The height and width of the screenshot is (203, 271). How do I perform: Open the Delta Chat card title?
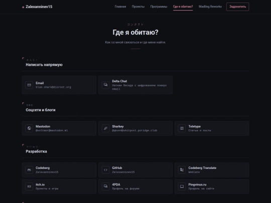(x=119, y=81)
